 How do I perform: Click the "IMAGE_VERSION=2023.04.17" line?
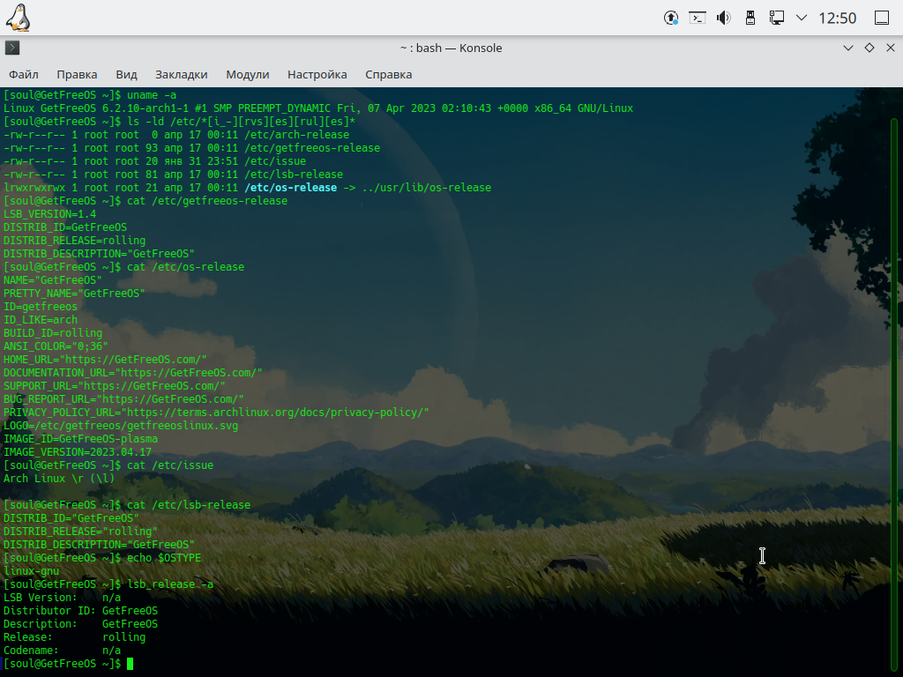(x=78, y=452)
